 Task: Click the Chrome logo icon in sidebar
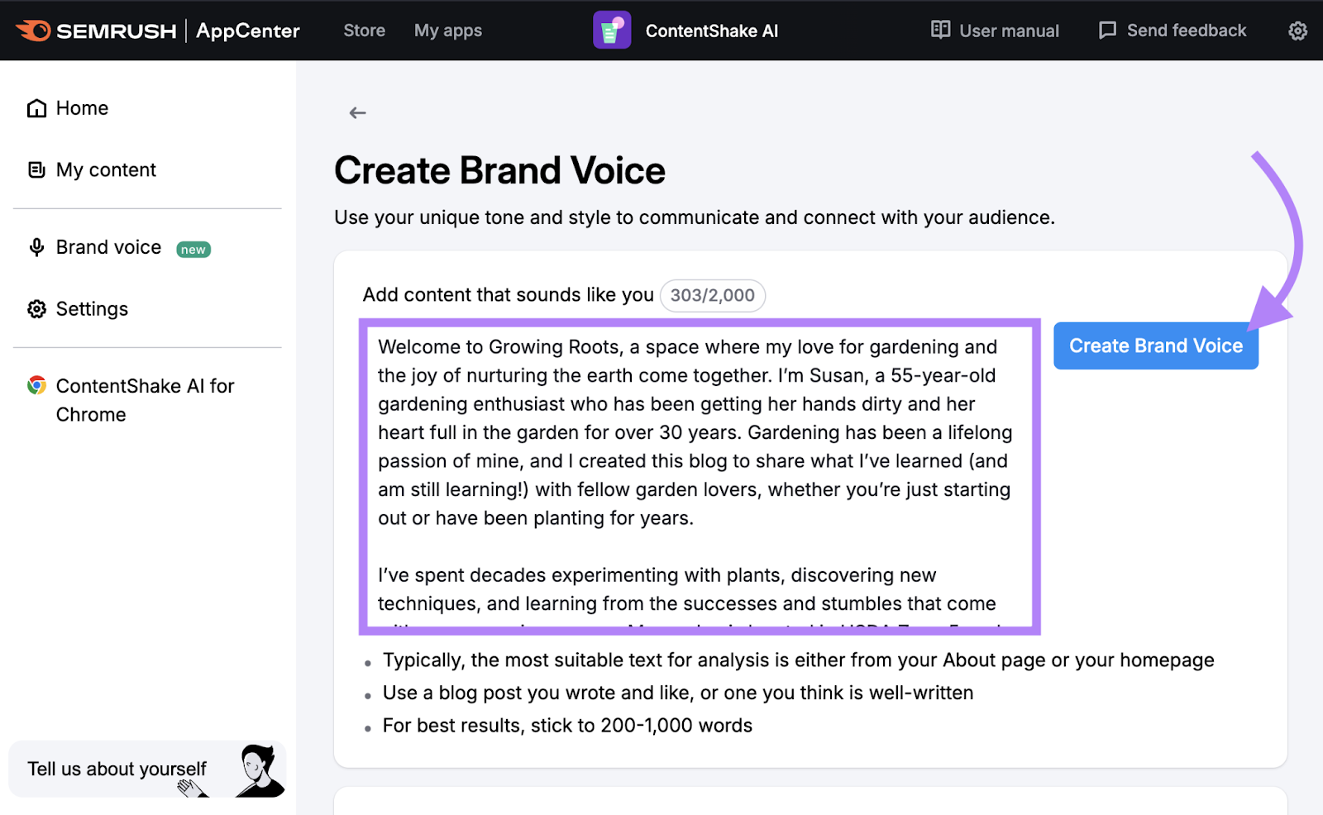(36, 385)
